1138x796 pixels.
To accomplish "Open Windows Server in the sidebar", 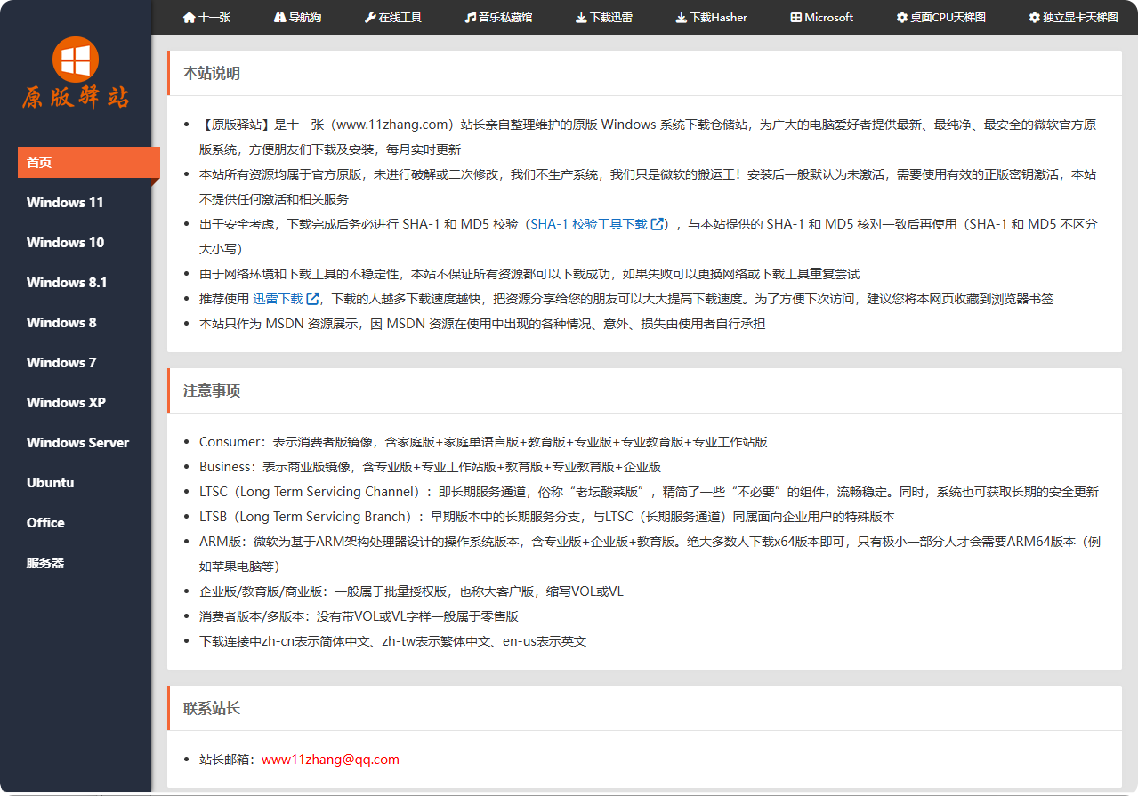I will (x=77, y=443).
